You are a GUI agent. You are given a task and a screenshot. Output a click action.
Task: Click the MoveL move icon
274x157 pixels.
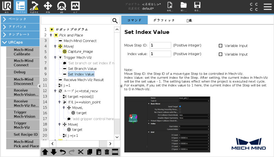69,108
